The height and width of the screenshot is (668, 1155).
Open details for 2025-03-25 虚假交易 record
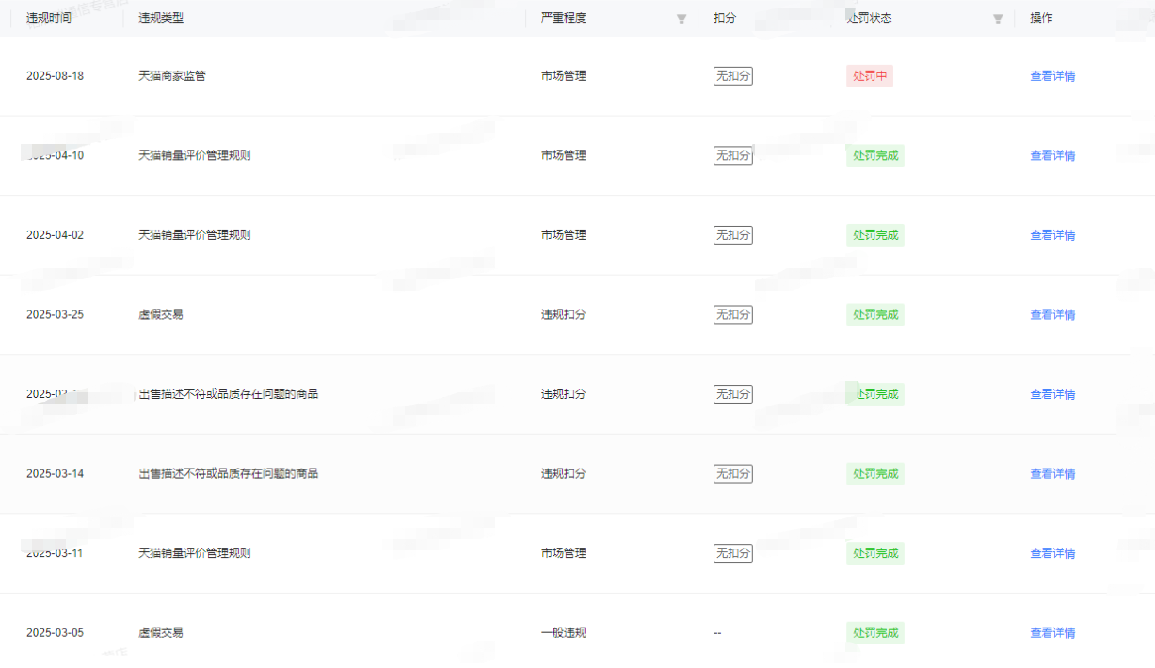pyautogui.click(x=1052, y=315)
